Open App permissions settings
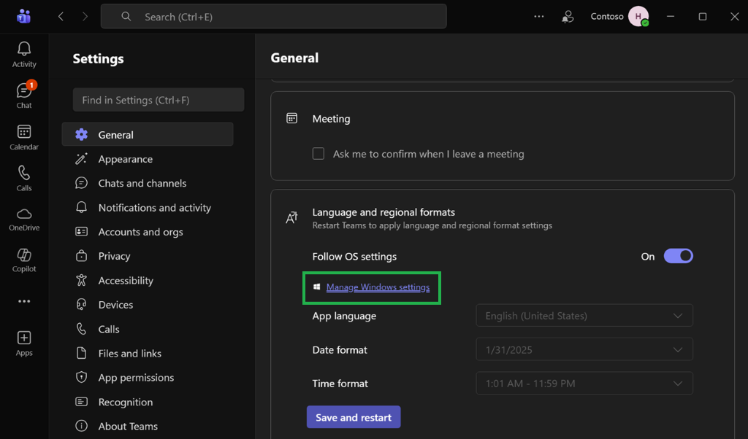Screen dimensions: 748x439 [148, 378]
